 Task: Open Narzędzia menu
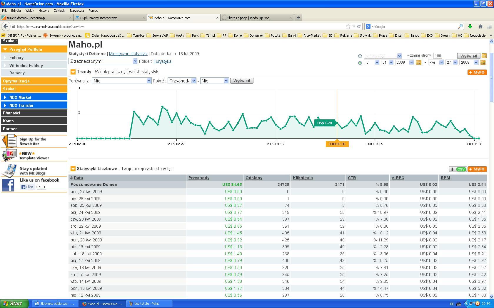coord(77,11)
